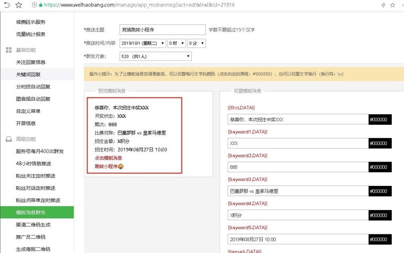The image size is (404, 253).
Task: Open color swatch for first.DATA
Action: pyautogui.click(x=380, y=119)
